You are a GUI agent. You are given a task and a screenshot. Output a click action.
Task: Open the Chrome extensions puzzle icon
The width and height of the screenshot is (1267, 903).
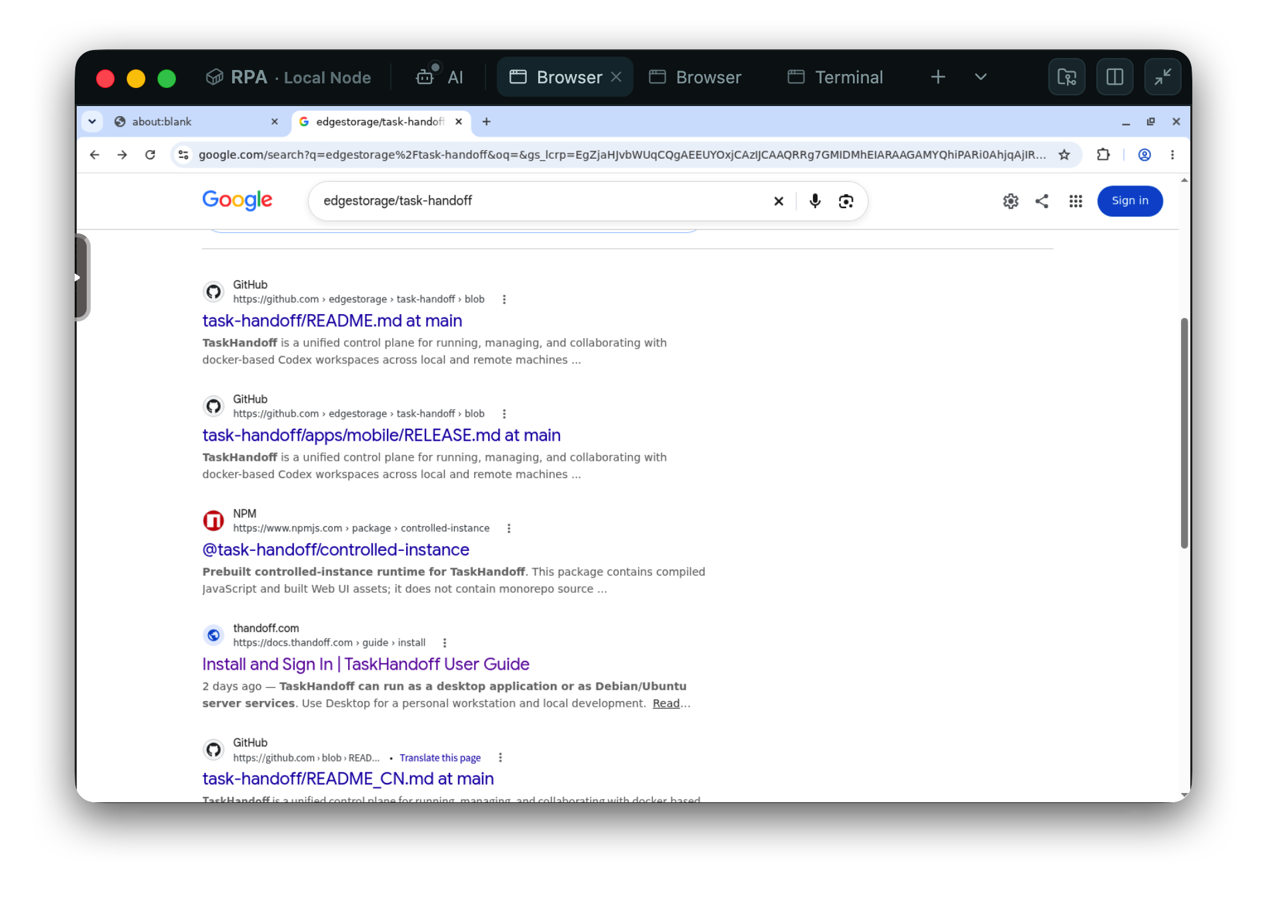(1103, 155)
